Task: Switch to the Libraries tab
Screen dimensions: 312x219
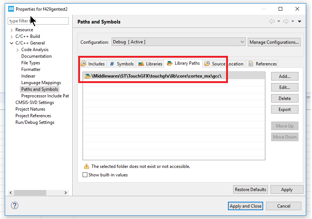Action: [x=150, y=64]
